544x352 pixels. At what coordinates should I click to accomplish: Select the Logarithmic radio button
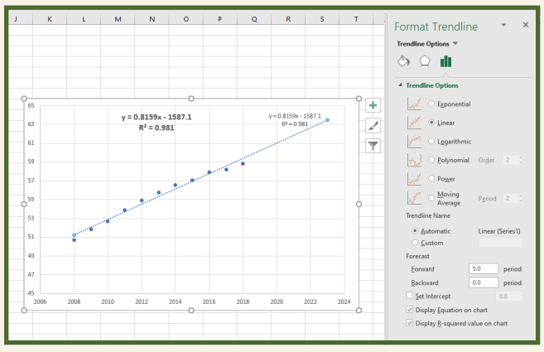(x=431, y=141)
